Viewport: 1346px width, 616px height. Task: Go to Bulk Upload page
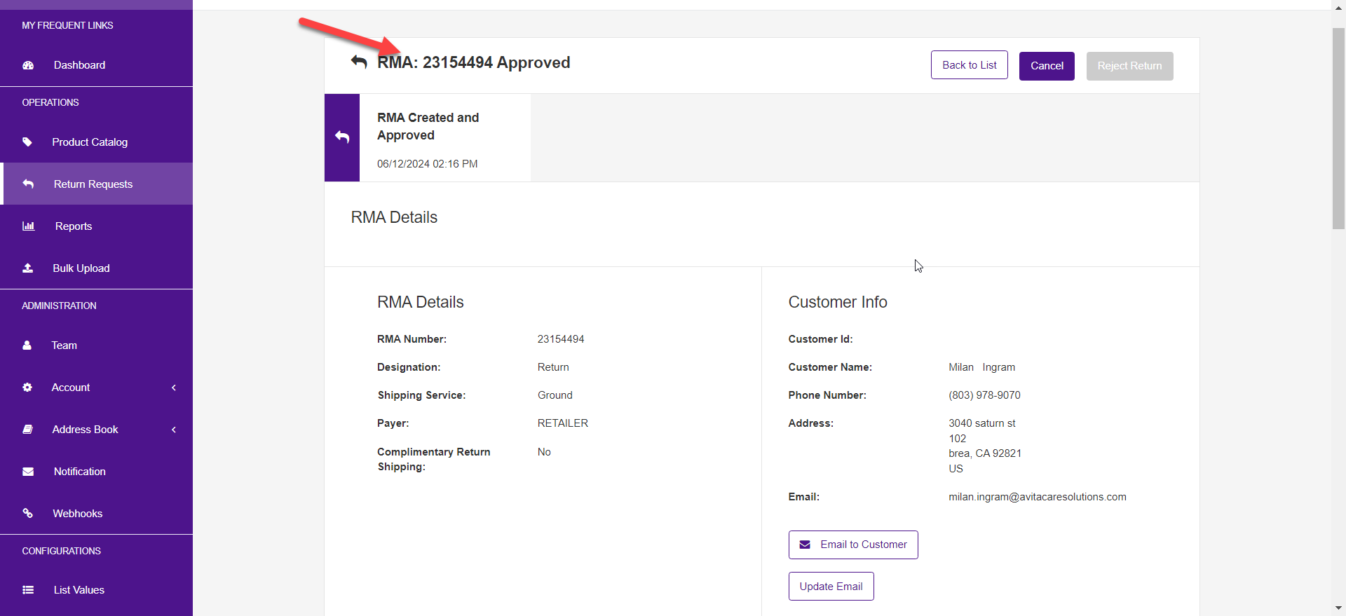(96, 268)
